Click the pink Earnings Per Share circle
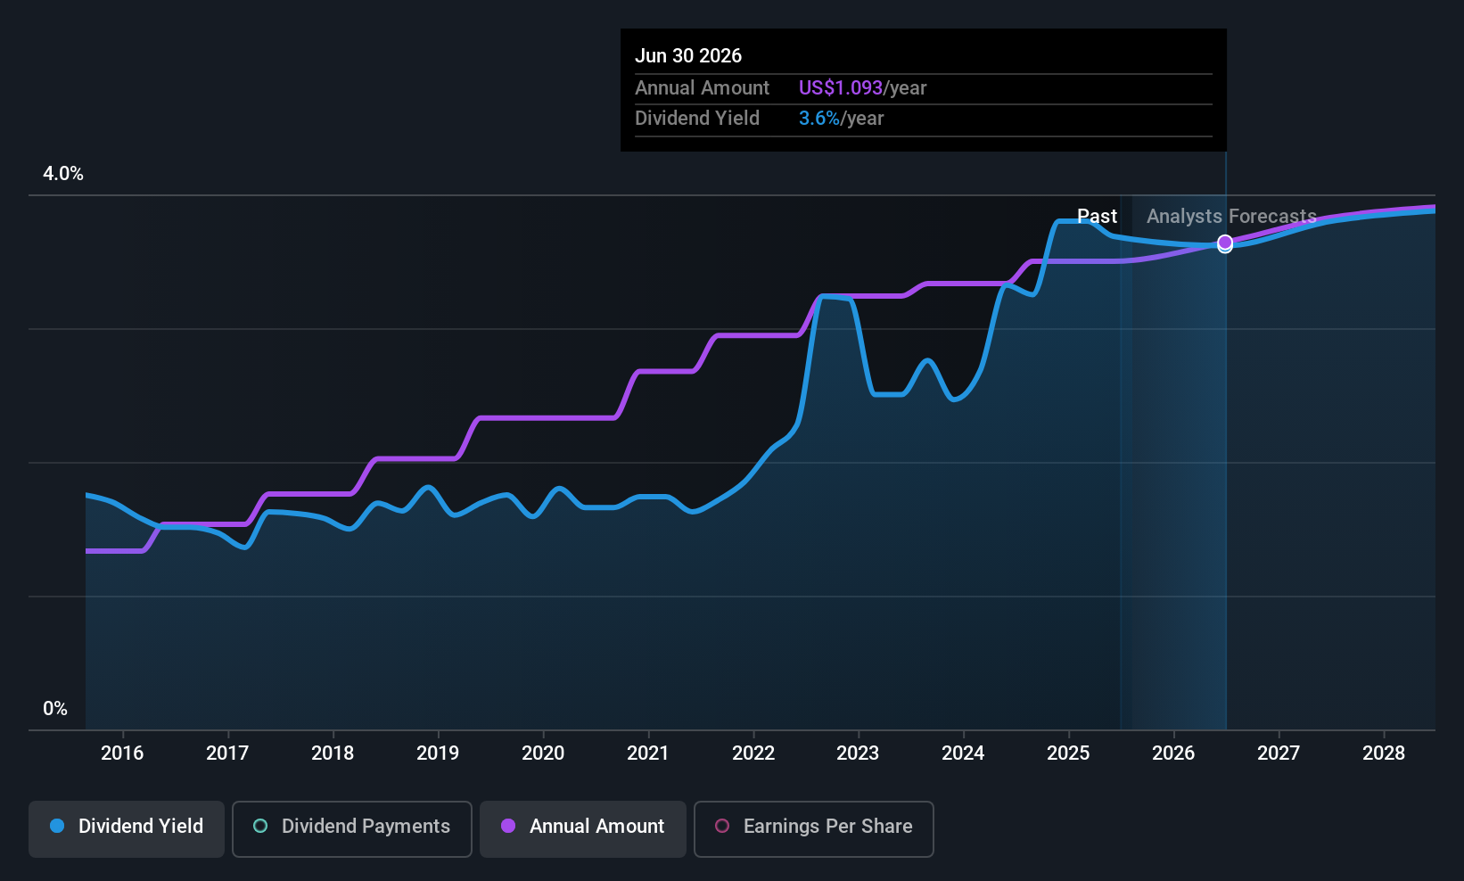The image size is (1464, 881). pos(722,827)
